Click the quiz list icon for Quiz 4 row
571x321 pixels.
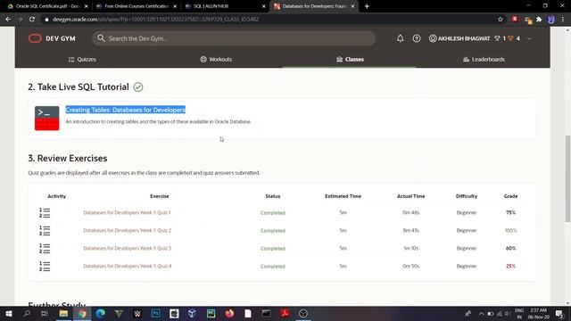pyautogui.click(x=45, y=266)
